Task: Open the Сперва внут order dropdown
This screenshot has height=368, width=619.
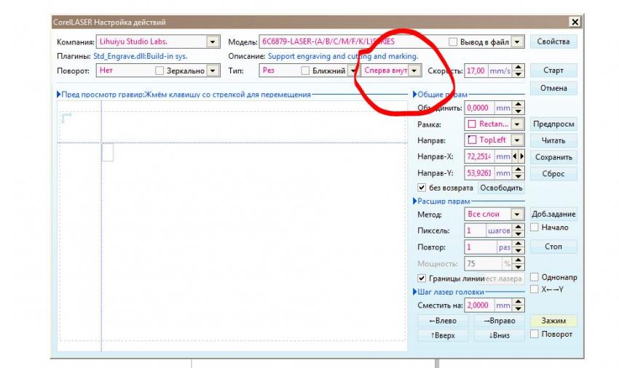Action: click(x=414, y=71)
